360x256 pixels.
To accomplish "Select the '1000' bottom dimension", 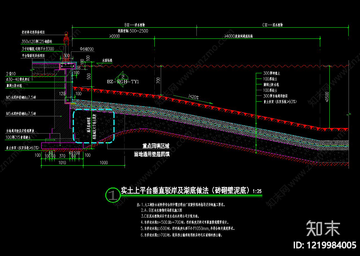I will coord(103,163).
